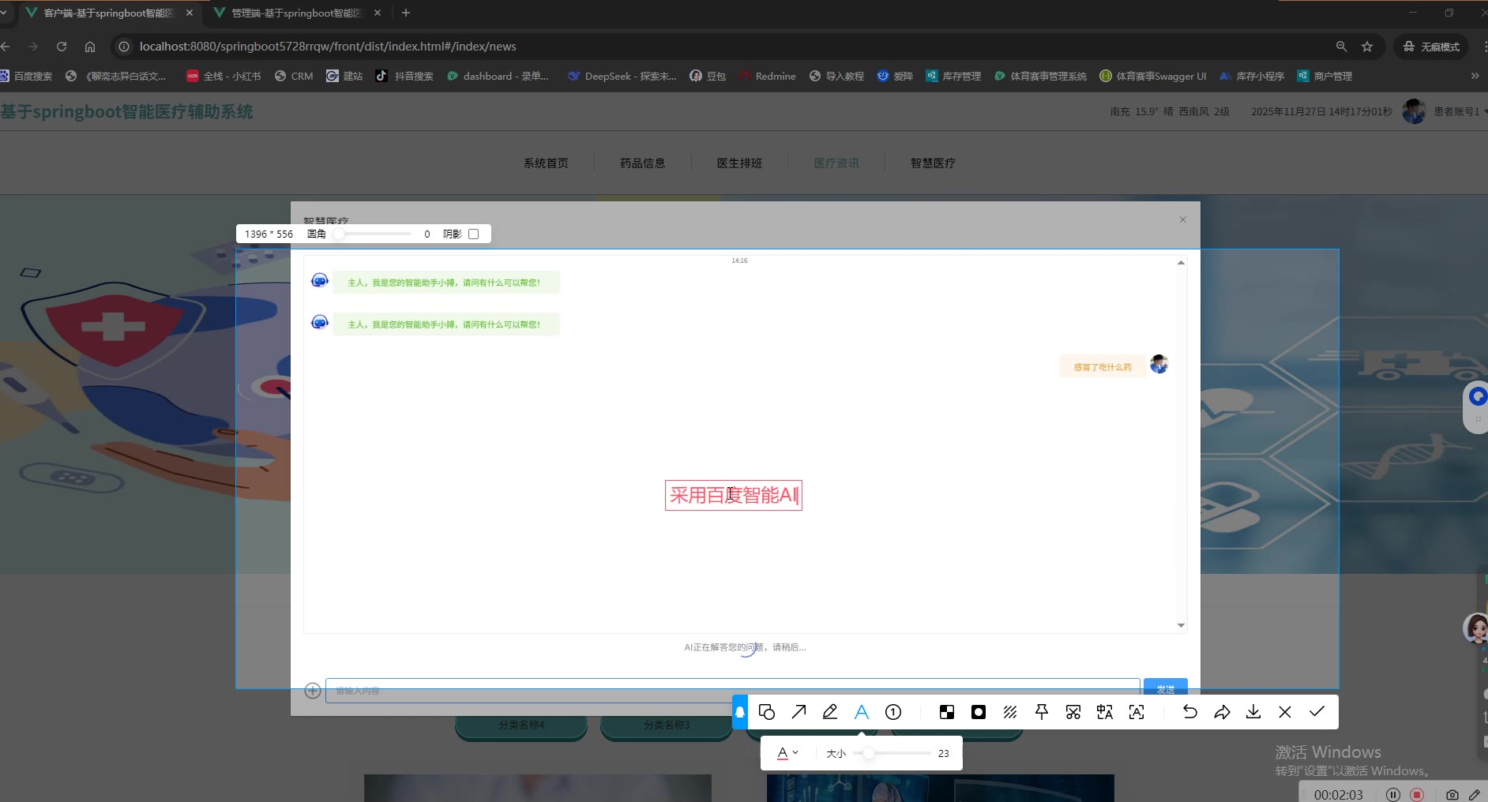This screenshot has height=802, width=1488.
Task: Open the 系统首页 menu item
Action: point(546,163)
